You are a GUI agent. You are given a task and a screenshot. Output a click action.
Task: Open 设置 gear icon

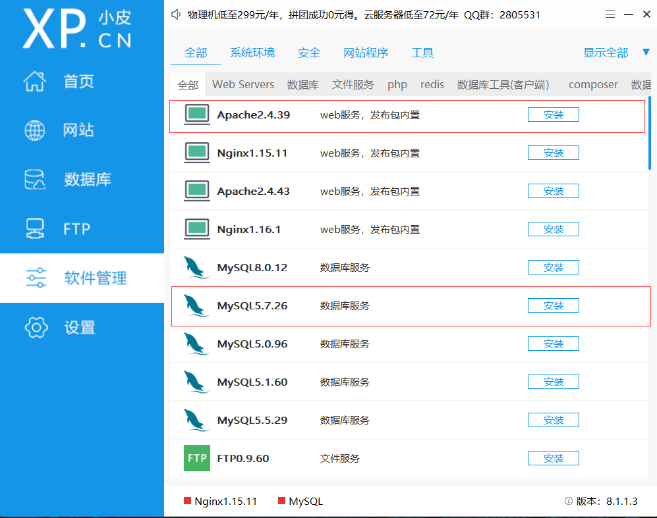tap(36, 327)
